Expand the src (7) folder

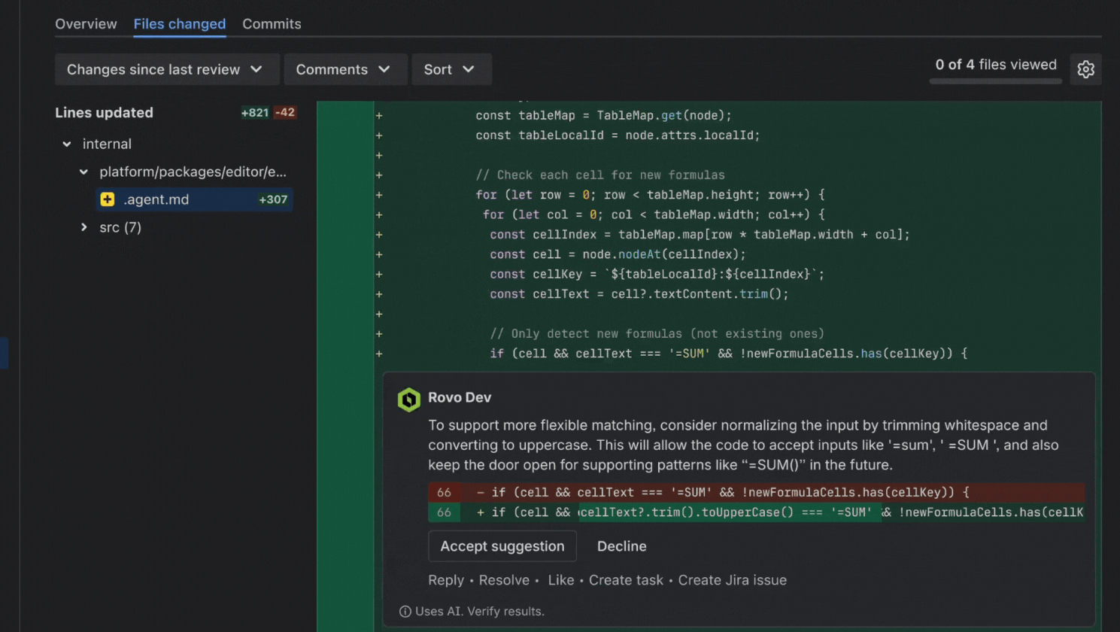click(83, 227)
